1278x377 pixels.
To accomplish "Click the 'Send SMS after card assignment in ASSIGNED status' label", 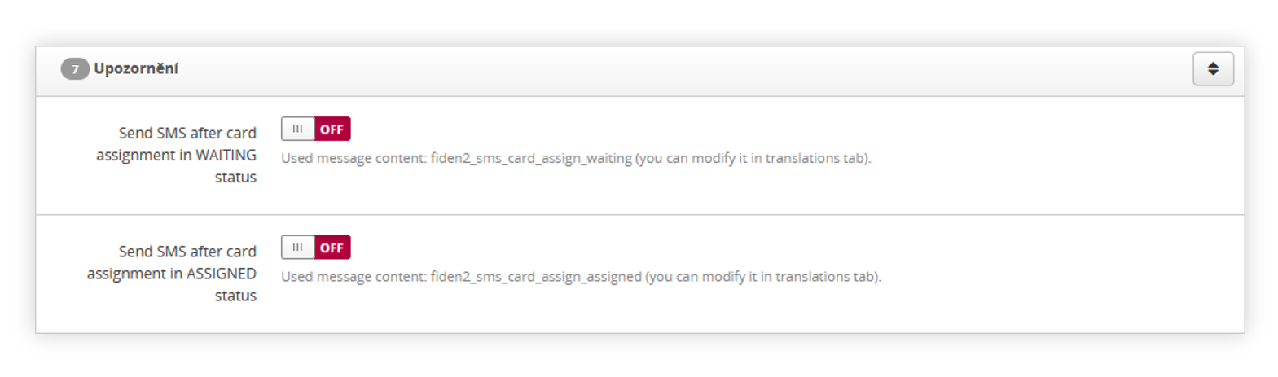I will pos(172,274).
